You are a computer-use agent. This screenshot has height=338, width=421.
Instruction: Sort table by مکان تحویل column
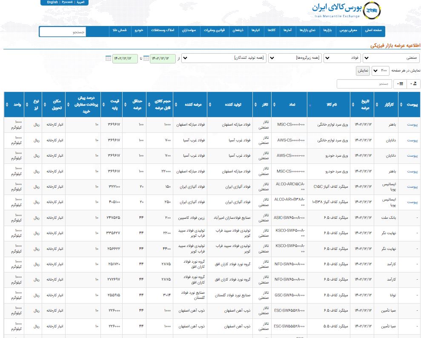(x=45, y=104)
